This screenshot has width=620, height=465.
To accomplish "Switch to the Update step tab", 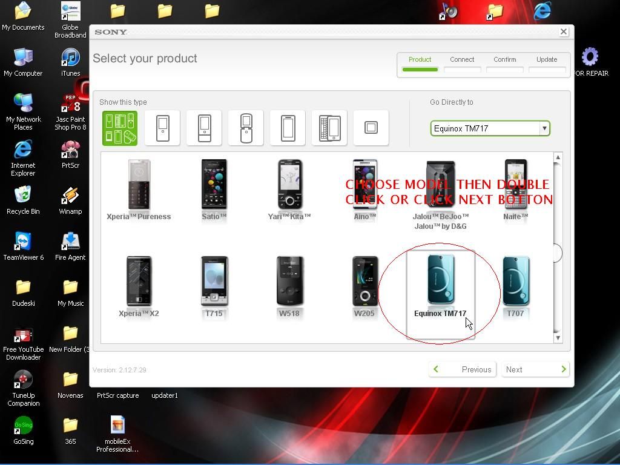I will [547, 63].
